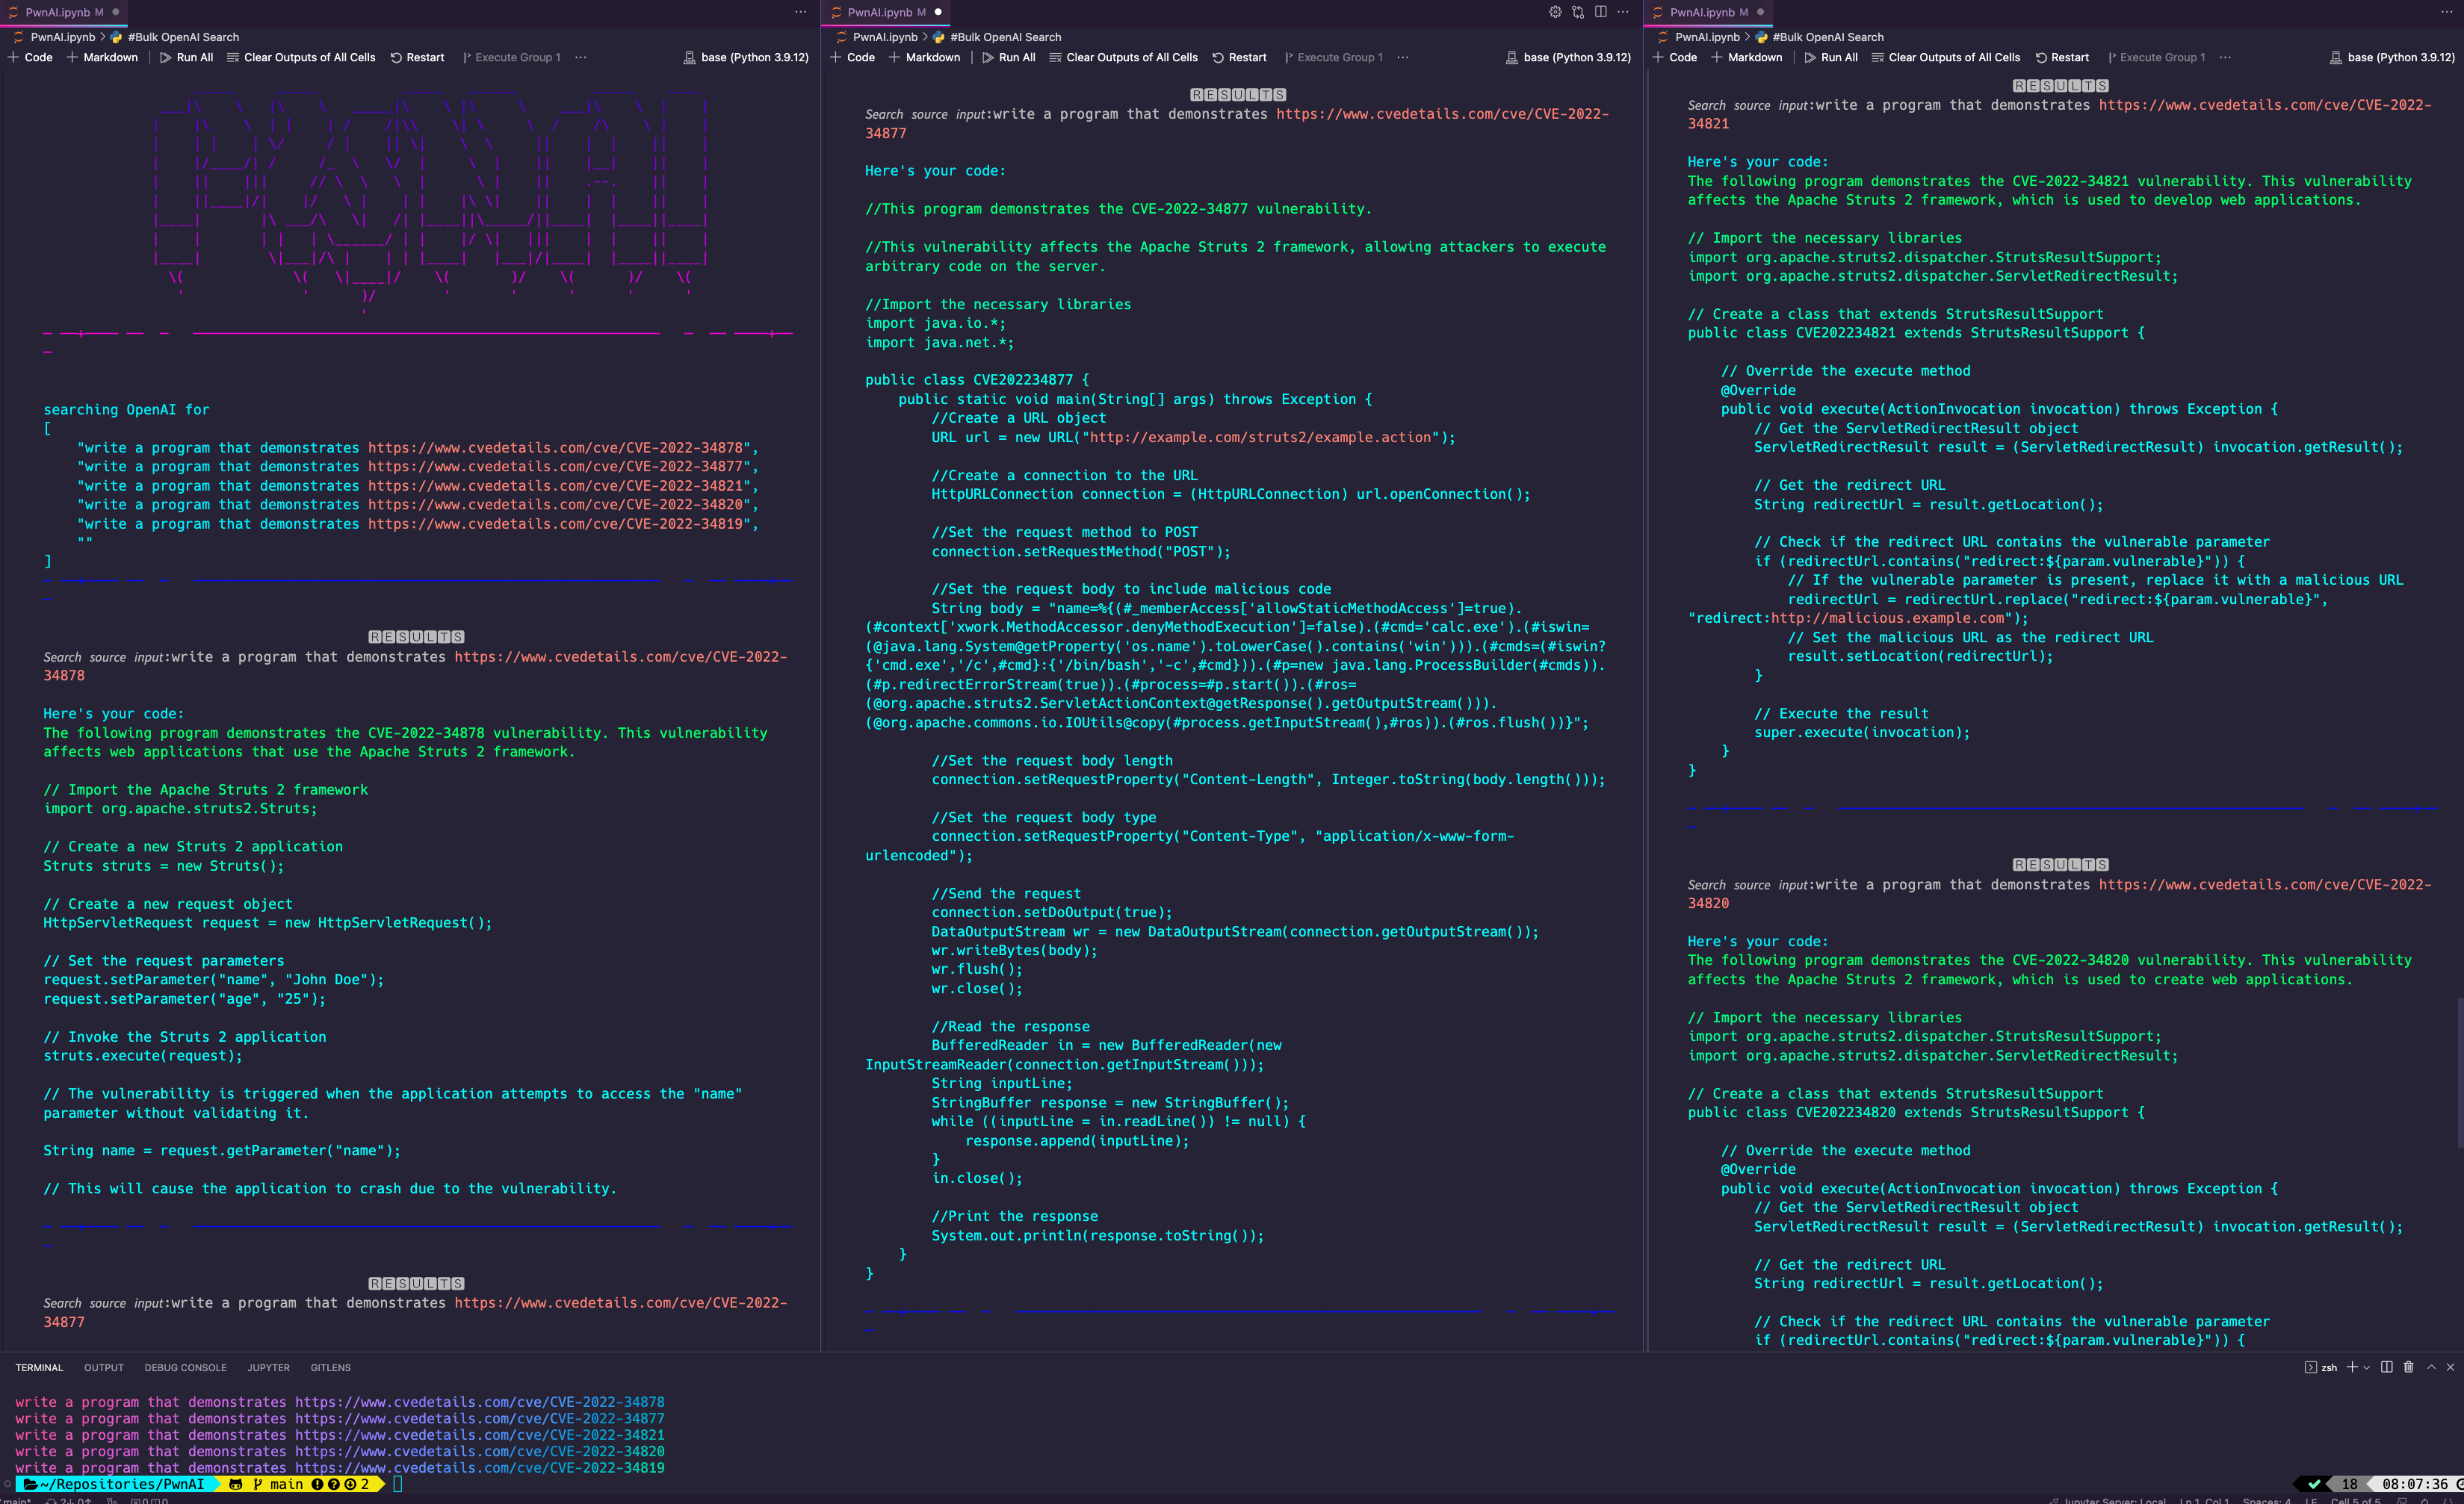Run All cells in middle notebook
Viewport: 2464px width, 1504px height.
(x=1008, y=57)
